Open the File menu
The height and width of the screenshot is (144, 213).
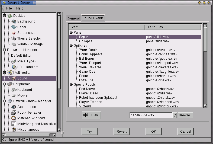point(9,9)
